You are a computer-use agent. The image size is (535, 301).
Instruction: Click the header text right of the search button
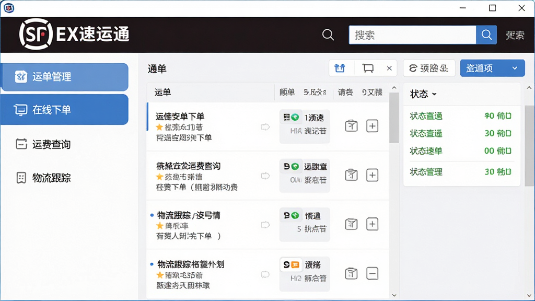click(x=515, y=35)
